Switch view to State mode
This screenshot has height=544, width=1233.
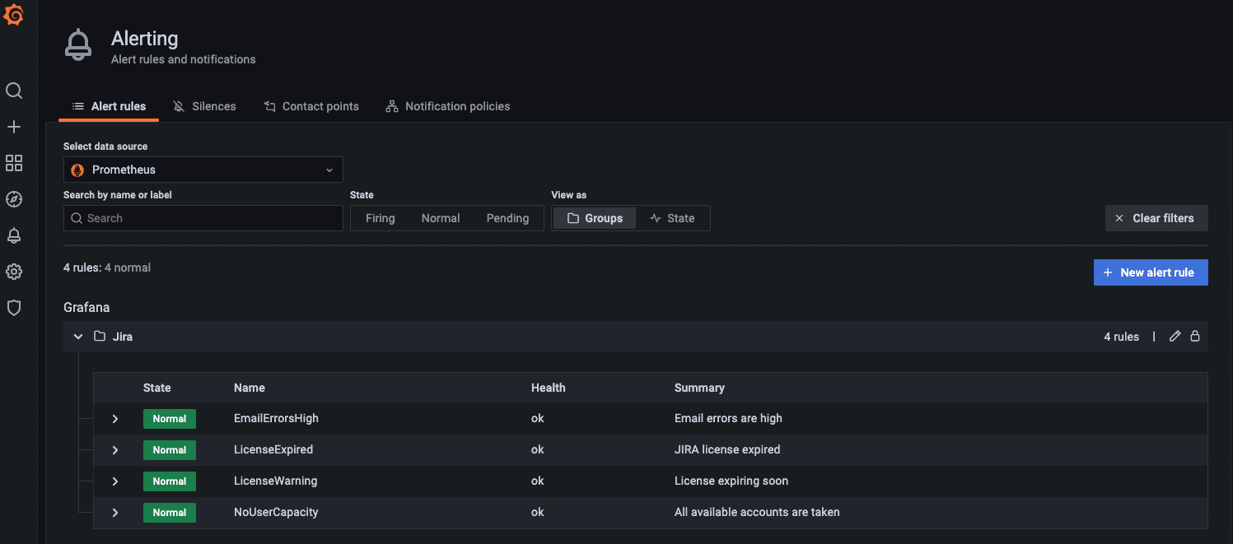pos(672,218)
